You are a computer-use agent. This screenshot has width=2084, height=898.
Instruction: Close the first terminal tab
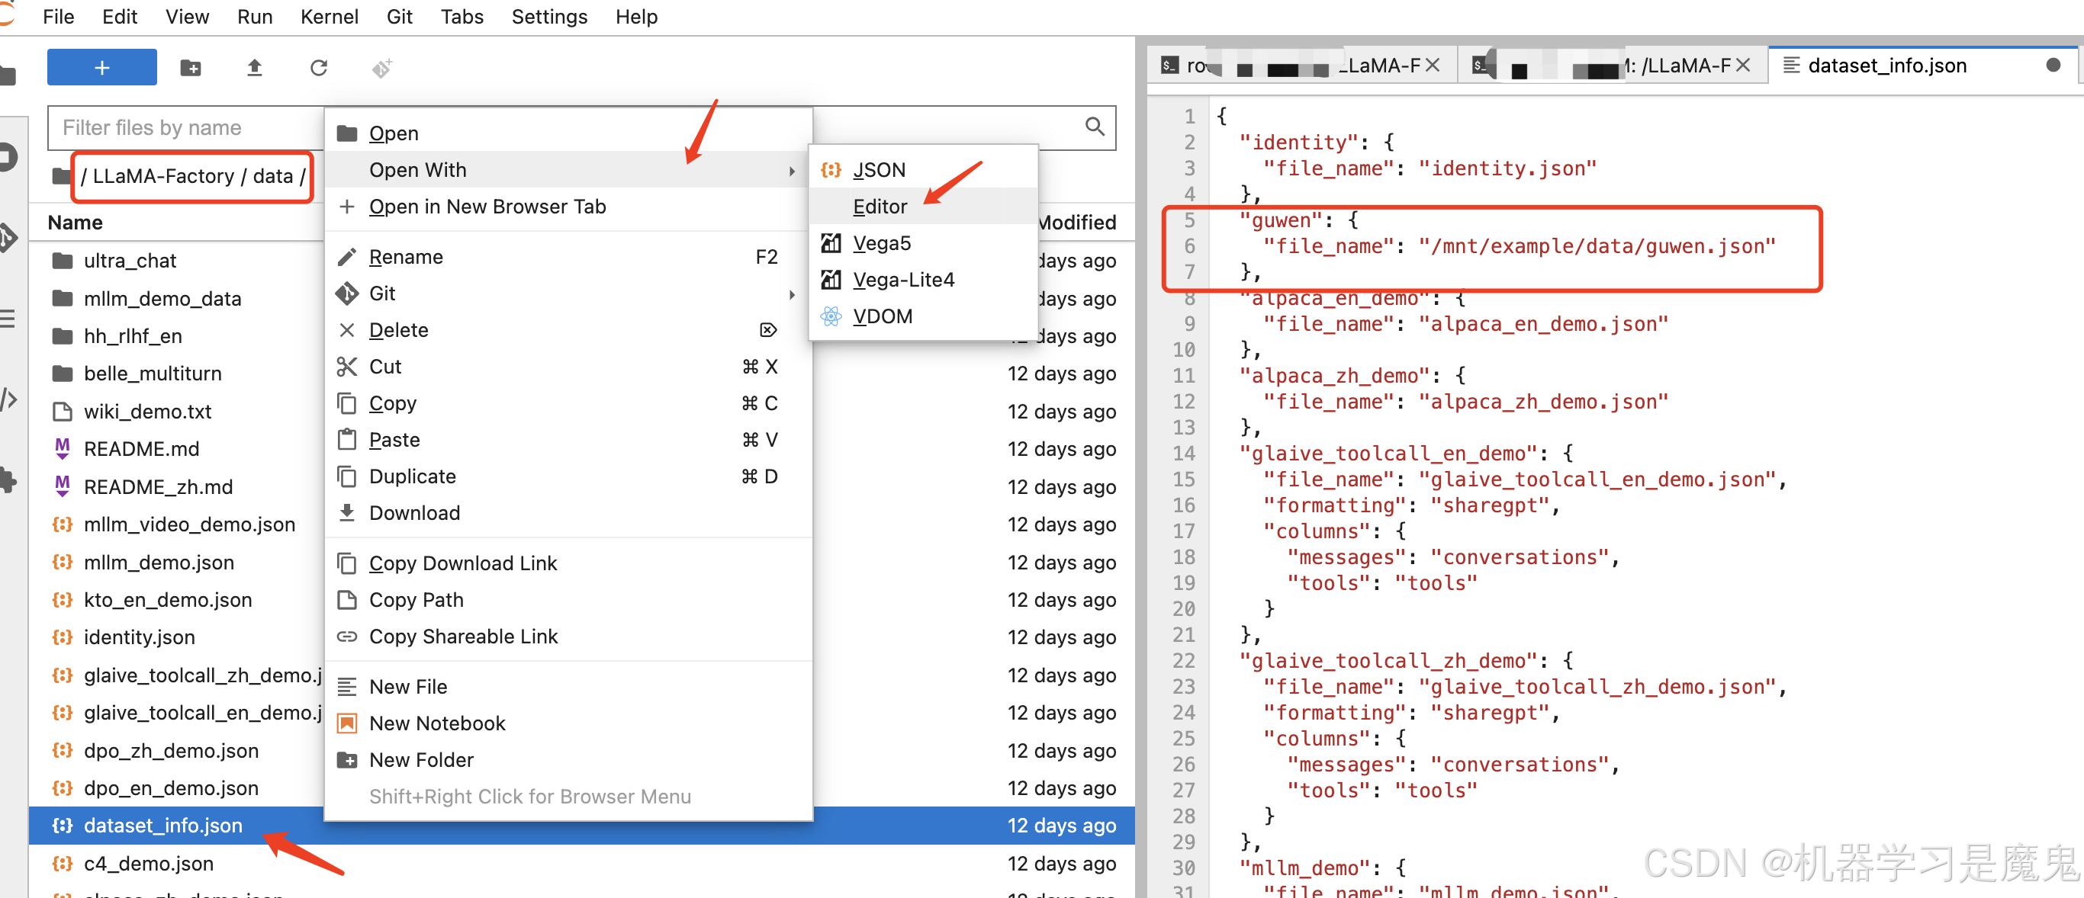coord(1433,66)
